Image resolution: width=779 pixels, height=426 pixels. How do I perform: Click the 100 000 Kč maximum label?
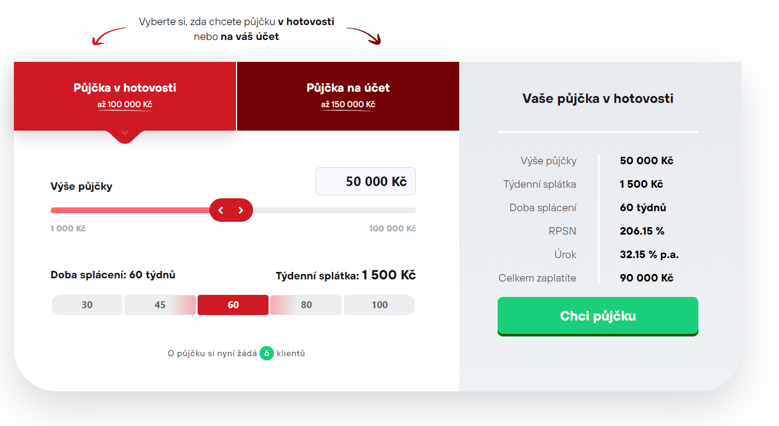(392, 229)
